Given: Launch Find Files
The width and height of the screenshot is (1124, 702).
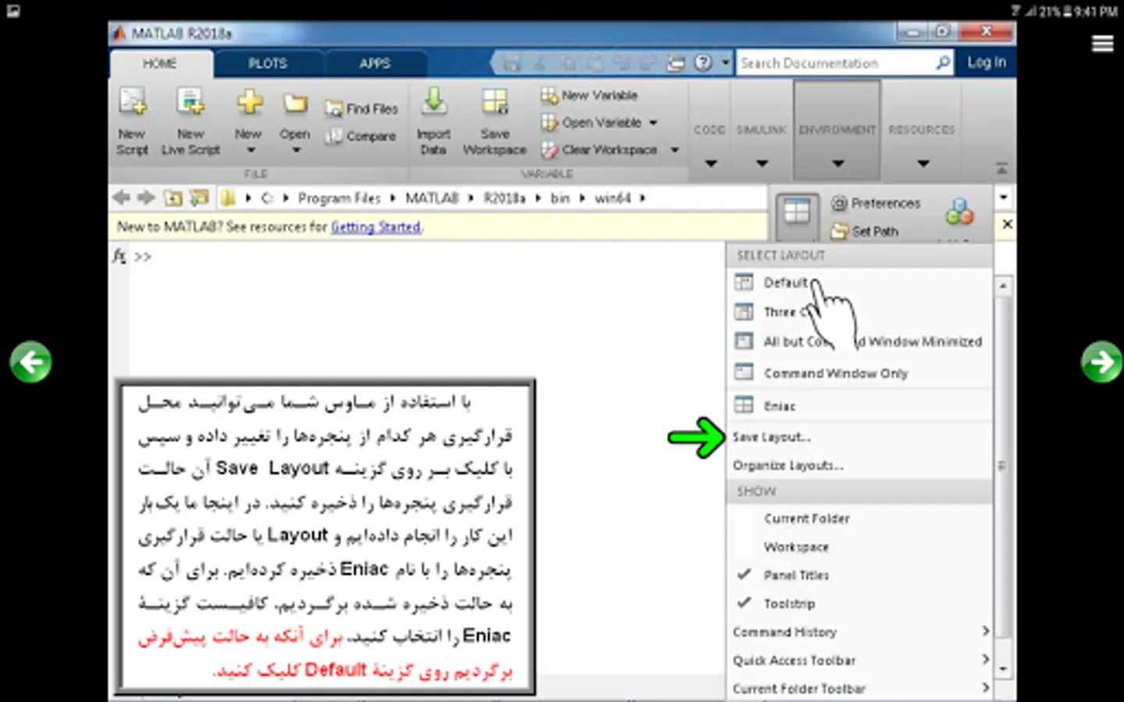Looking at the screenshot, I should coord(361,108).
